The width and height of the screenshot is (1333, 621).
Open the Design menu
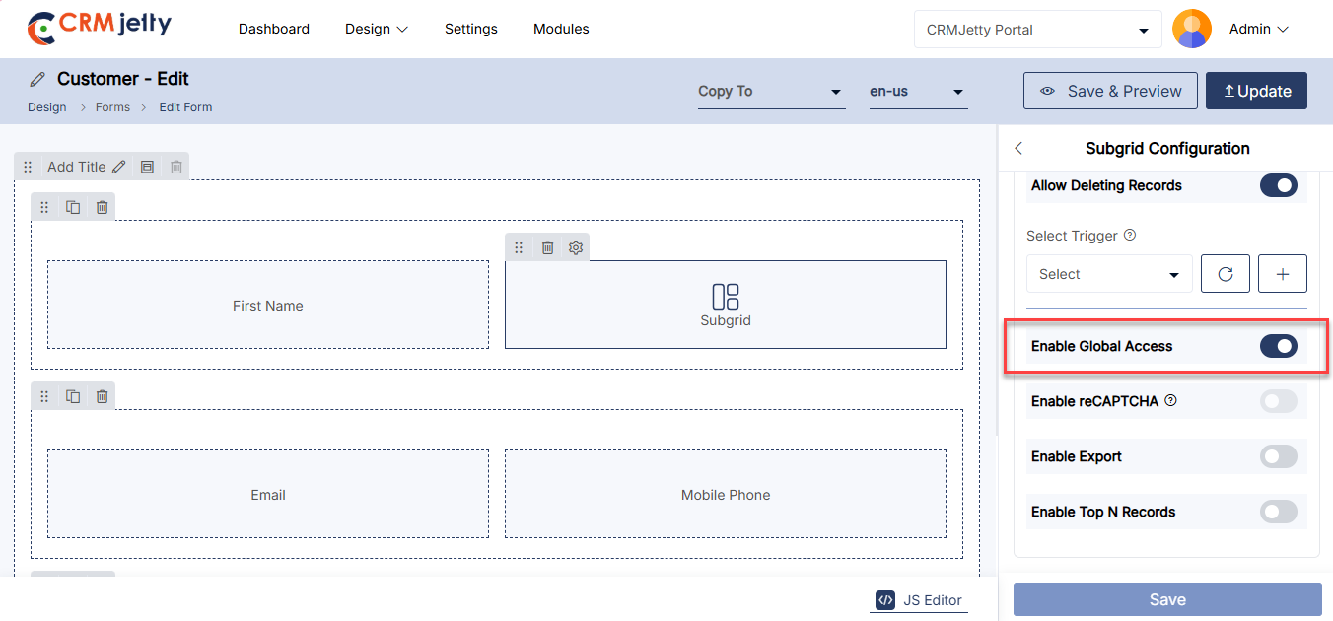pyautogui.click(x=376, y=30)
